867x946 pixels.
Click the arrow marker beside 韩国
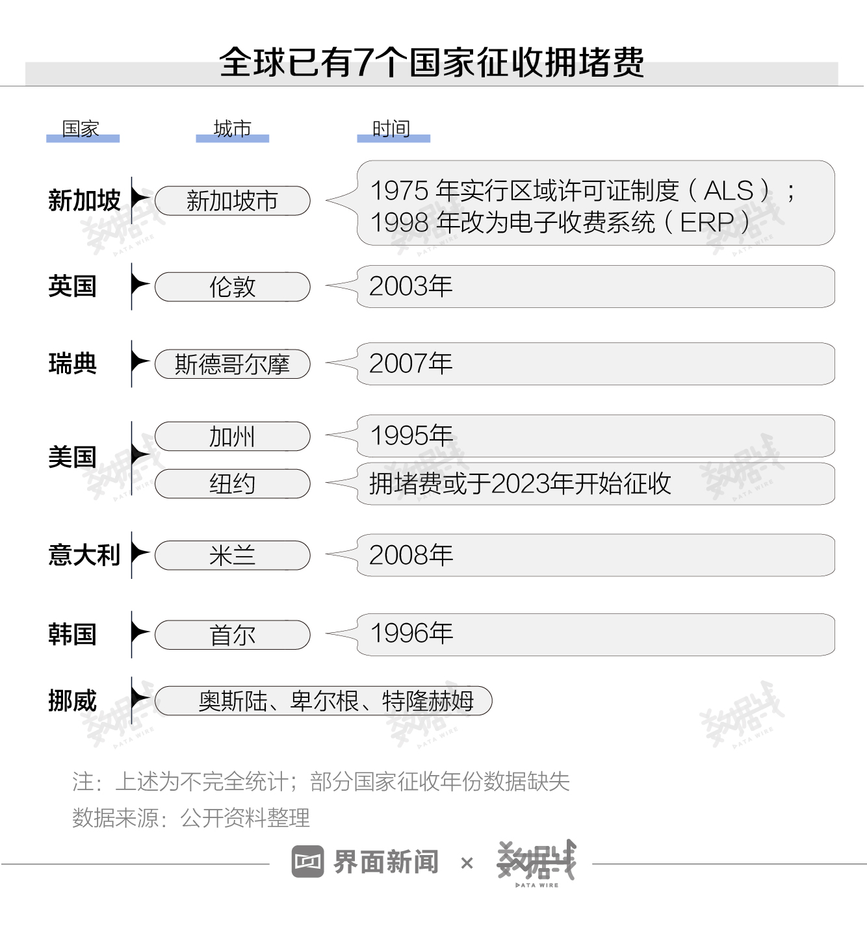coord(138,633)
